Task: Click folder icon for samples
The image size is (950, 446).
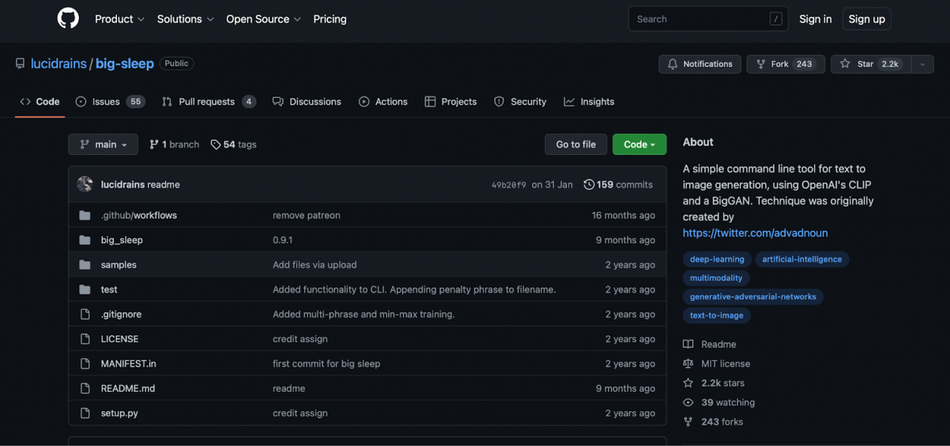Action: pos(85,265)
